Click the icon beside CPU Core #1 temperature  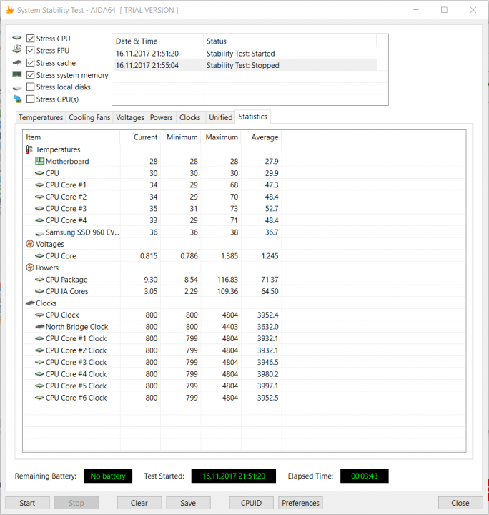point(39,185)
